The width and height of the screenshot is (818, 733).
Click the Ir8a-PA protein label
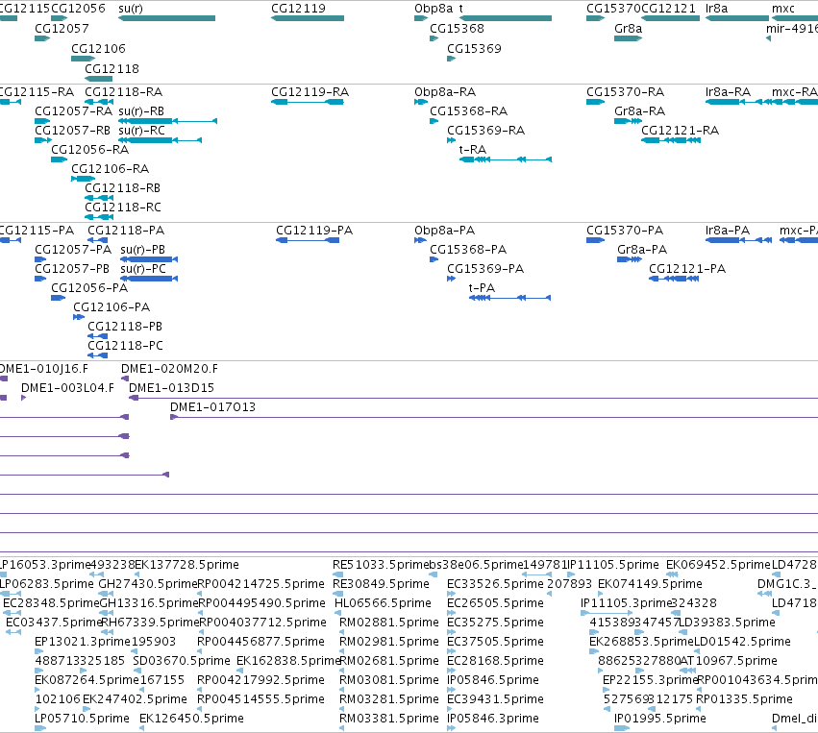tap(728, 231)
